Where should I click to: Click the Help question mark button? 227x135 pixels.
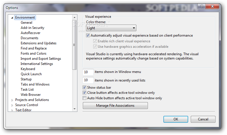(201, 6)
